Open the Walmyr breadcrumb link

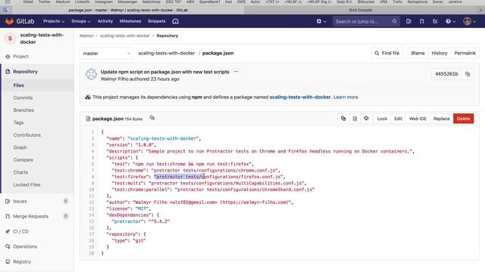pos(86,36)
